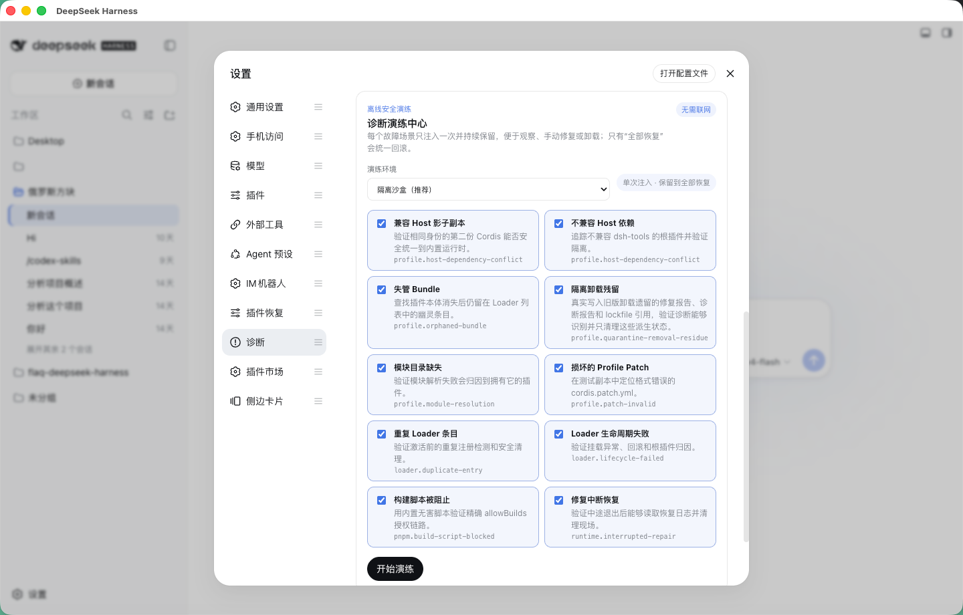Click drag handle next to IM 机器人

(318, 283)
